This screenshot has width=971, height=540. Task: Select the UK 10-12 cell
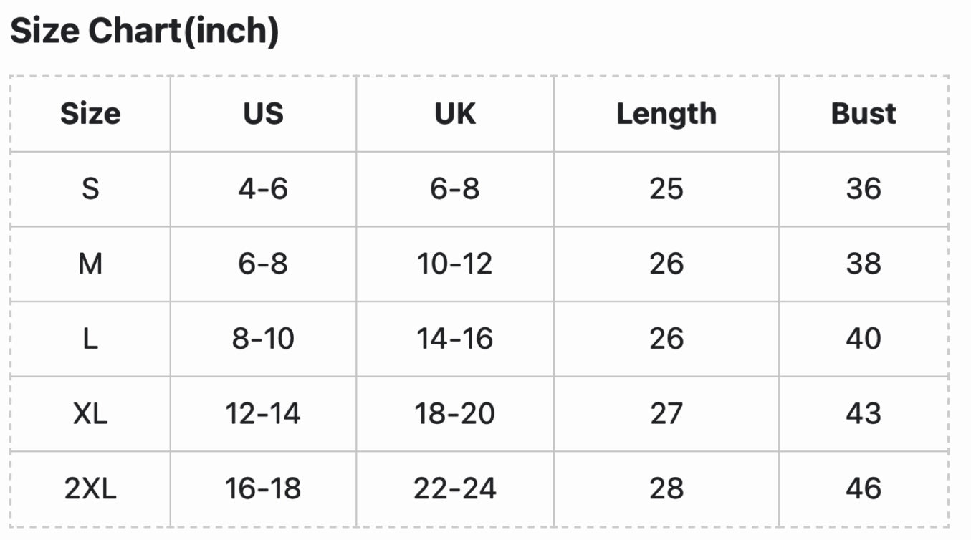[x=455, y=264]
